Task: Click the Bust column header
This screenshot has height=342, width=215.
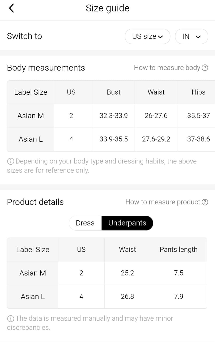Action: coord(114,92)
